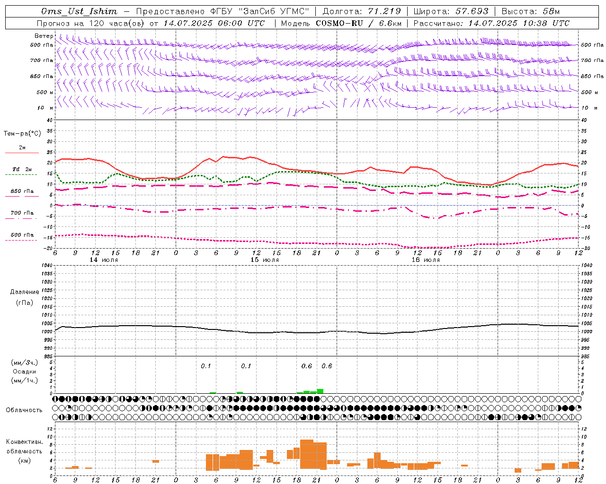Click the forecast start 14.07.2025 06:00 UTC

214,23
